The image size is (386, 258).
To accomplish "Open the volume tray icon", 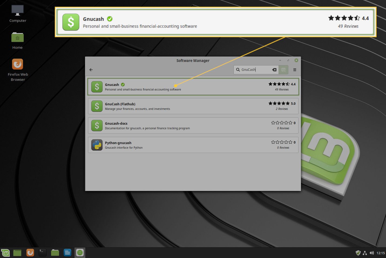I will coord(372,253).
